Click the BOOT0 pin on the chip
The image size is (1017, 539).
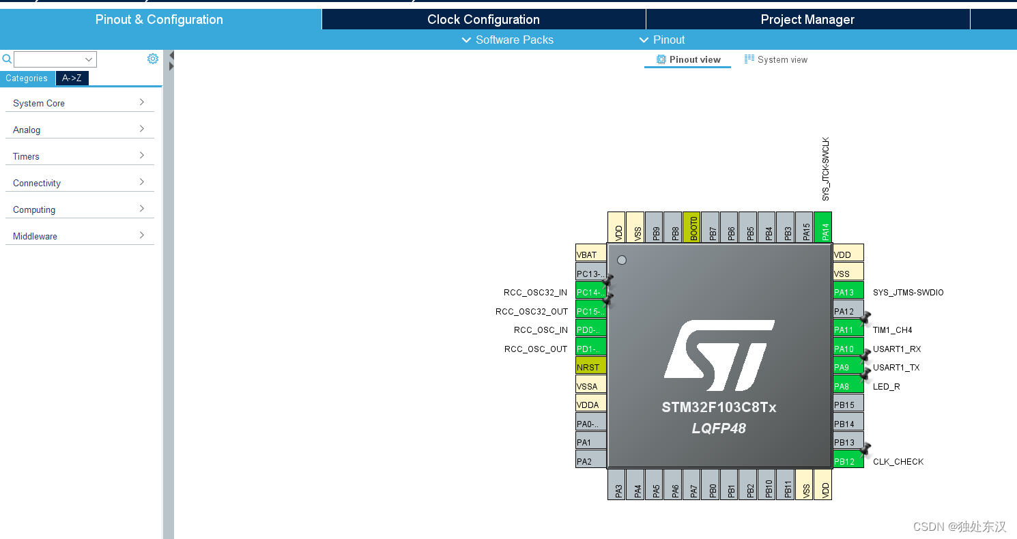coord(691,227)
